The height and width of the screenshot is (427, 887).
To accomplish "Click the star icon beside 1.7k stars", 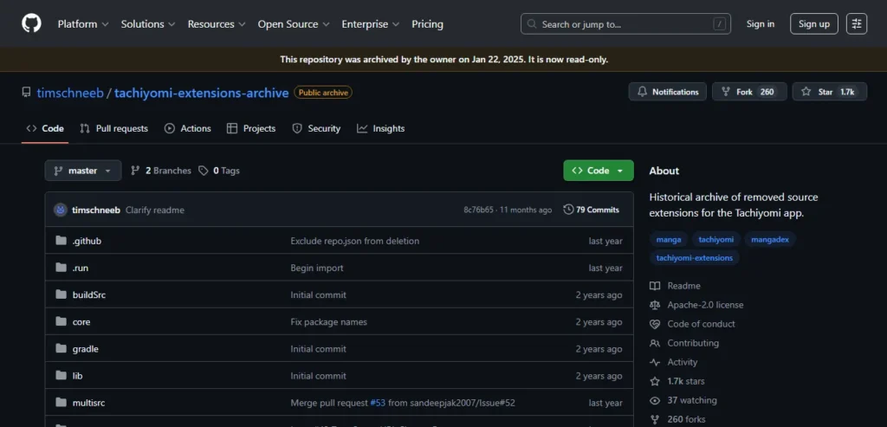I will (655, 381).
